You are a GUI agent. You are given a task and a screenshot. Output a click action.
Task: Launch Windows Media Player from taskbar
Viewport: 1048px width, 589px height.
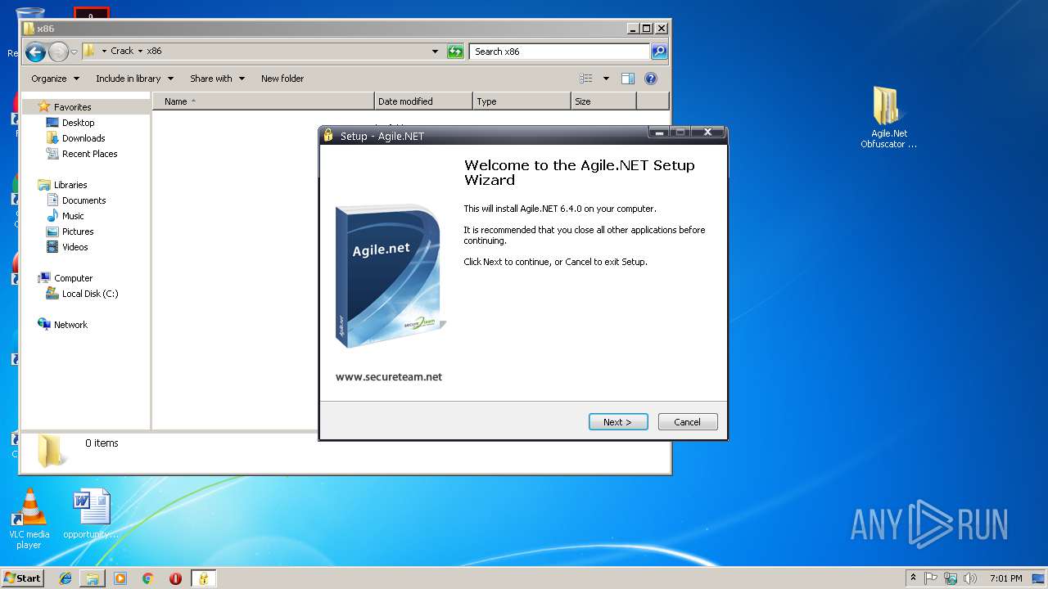click(120, 578)
